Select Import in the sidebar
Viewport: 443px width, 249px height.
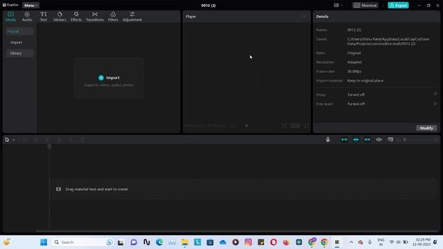click(16, 42)
